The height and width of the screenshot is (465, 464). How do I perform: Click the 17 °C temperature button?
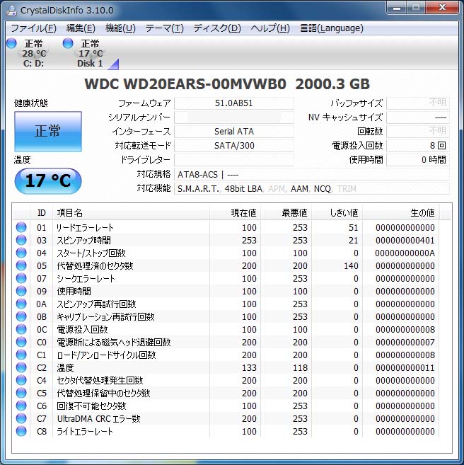[x=47, y=181]
